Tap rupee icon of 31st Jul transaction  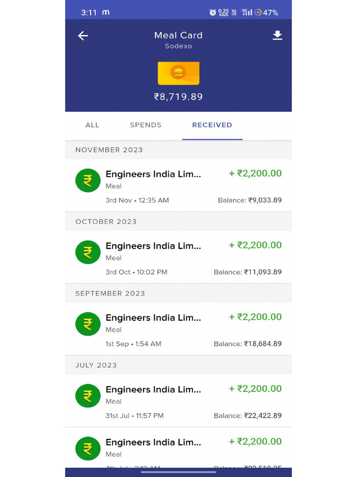[x=88, y=395]
